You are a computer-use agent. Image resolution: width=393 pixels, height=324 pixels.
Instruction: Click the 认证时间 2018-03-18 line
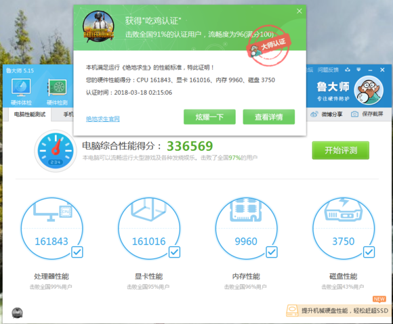(x=129, y=93)
